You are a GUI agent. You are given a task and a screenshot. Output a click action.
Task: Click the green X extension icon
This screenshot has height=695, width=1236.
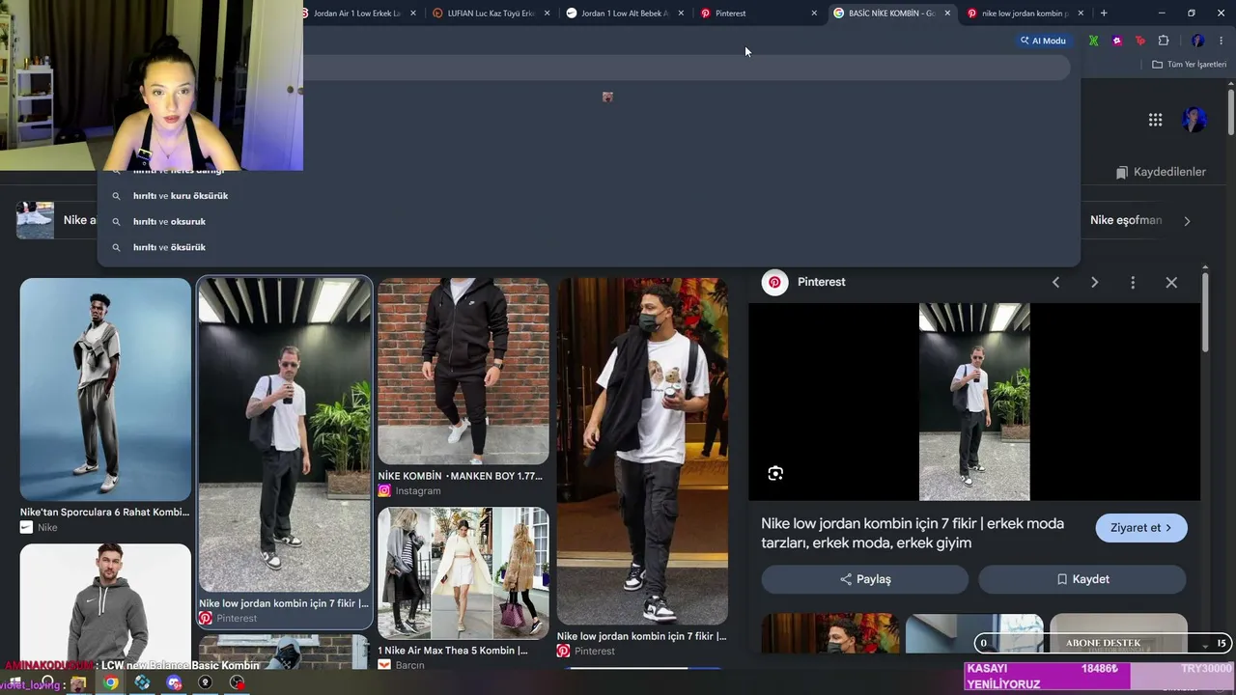click(1093, 41)
